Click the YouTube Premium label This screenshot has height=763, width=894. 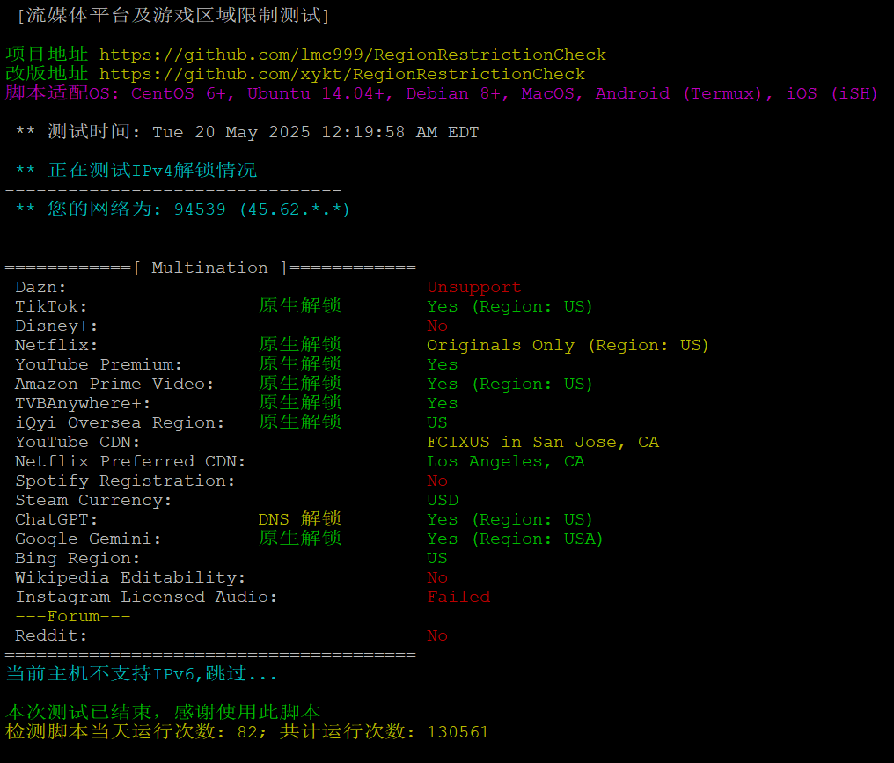pos(99,365)
